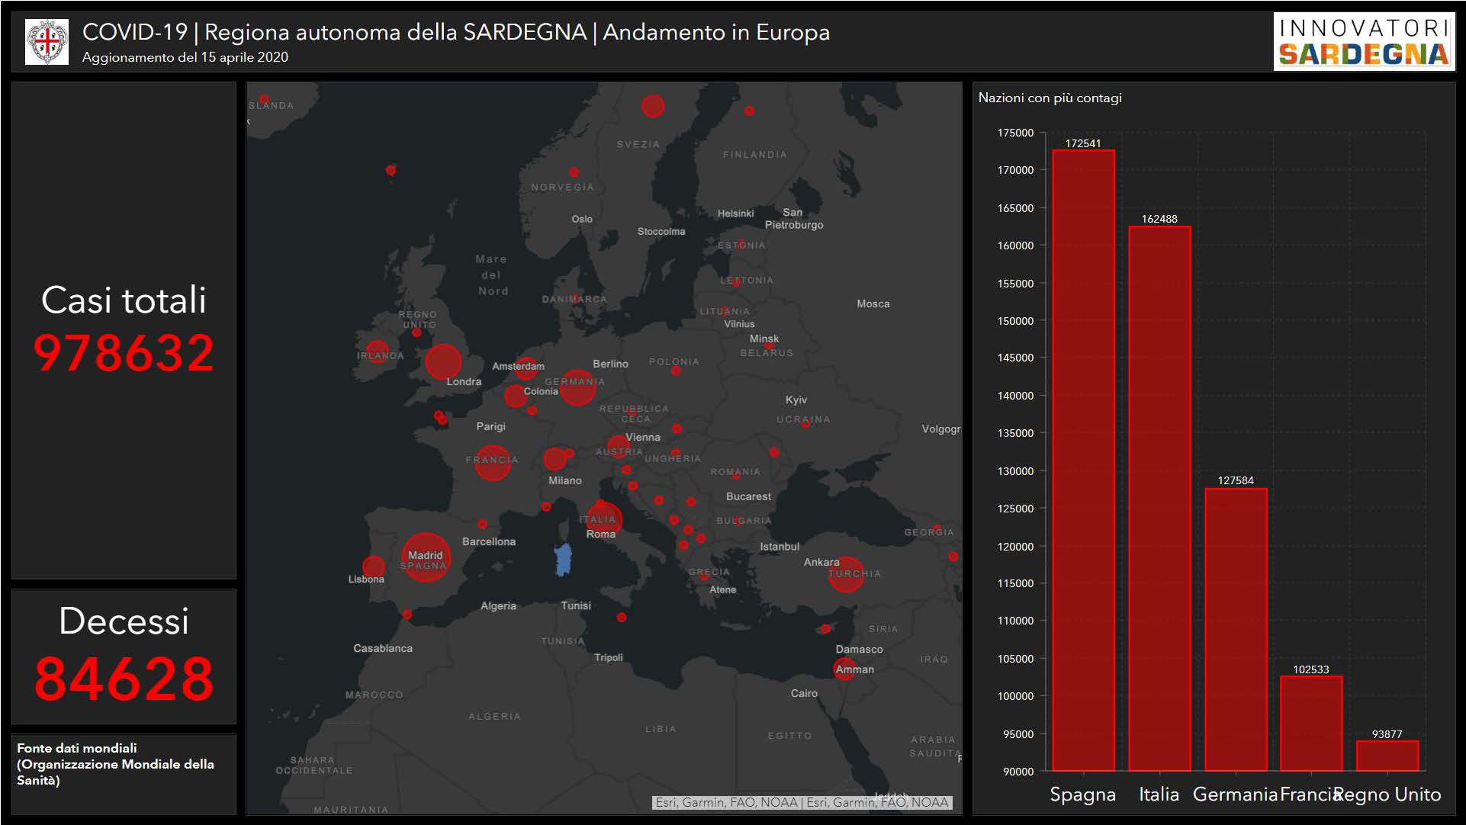Image resolution: width=1466 pixels, height=825 pixels.
Task: Click the large red circle over Madrid
Action: 425,557
